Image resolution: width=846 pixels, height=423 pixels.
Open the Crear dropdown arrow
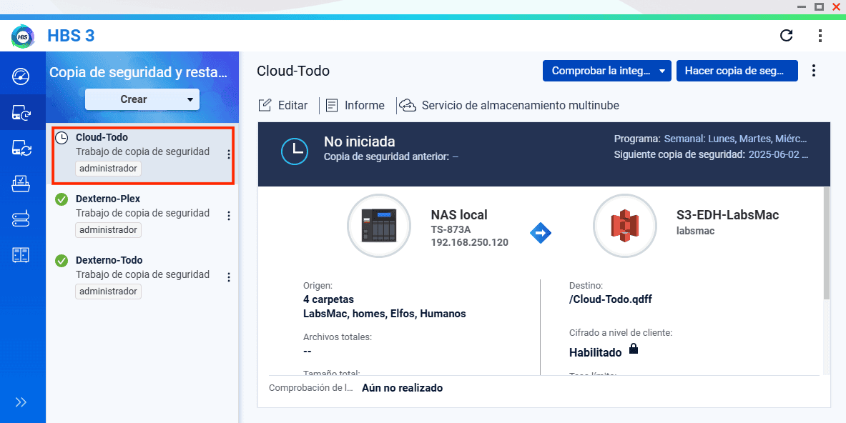(190, 100)
